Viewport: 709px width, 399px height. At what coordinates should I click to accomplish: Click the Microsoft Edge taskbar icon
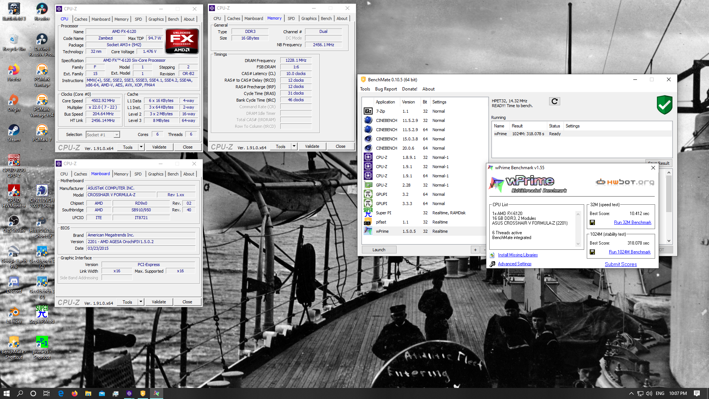coord(61,393)
